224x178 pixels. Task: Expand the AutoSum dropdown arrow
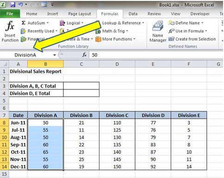point(48,23)
